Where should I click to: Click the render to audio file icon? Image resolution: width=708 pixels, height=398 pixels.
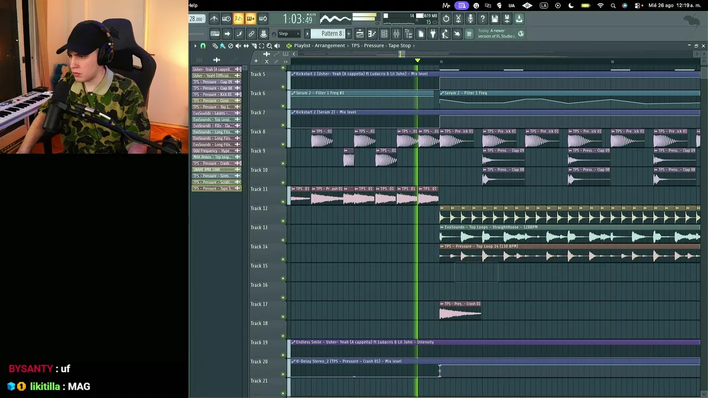(507, 19)
